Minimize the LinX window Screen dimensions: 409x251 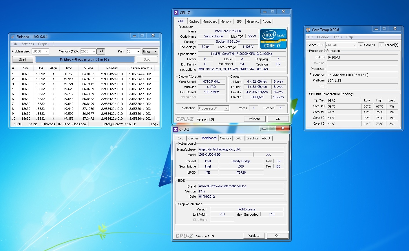coord(134,36)
